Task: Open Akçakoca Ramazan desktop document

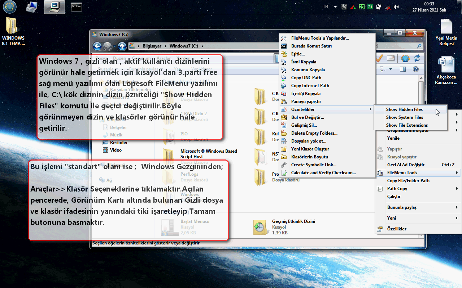Action: click(x=446, y=71)
